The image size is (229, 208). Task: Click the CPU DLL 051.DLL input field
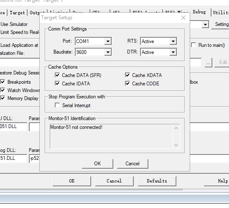click(x=13, y=127)
